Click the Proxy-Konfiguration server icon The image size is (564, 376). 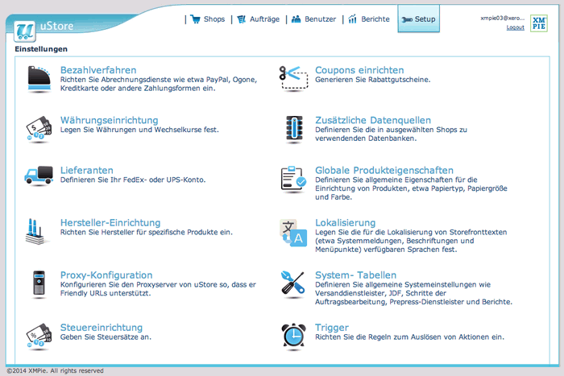point(39,283)
